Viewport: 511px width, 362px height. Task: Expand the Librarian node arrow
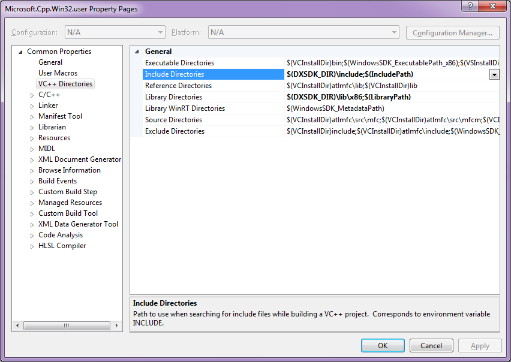click(32, 127)
